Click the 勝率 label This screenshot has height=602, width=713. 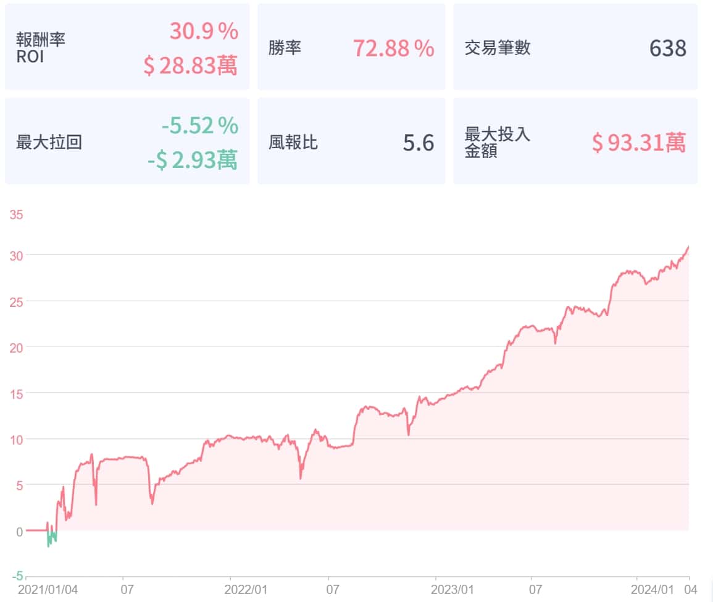point(285,48)
